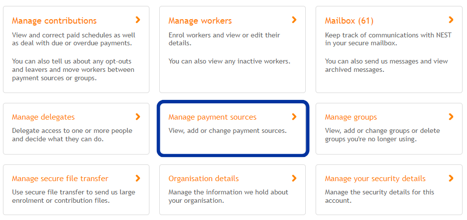
Task: Click the chevron beside Manage groups
Action: 451,117
